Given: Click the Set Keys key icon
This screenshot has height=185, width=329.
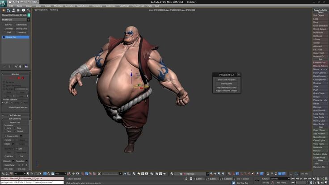Looking at the screenshot, I should coord(257,181).
